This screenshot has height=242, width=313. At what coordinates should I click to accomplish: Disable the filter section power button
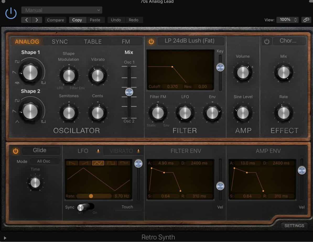152,41
